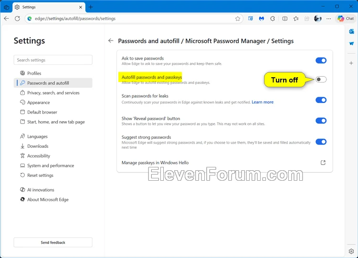Click Manage passkeys in Windows Hello

(155, 163)
